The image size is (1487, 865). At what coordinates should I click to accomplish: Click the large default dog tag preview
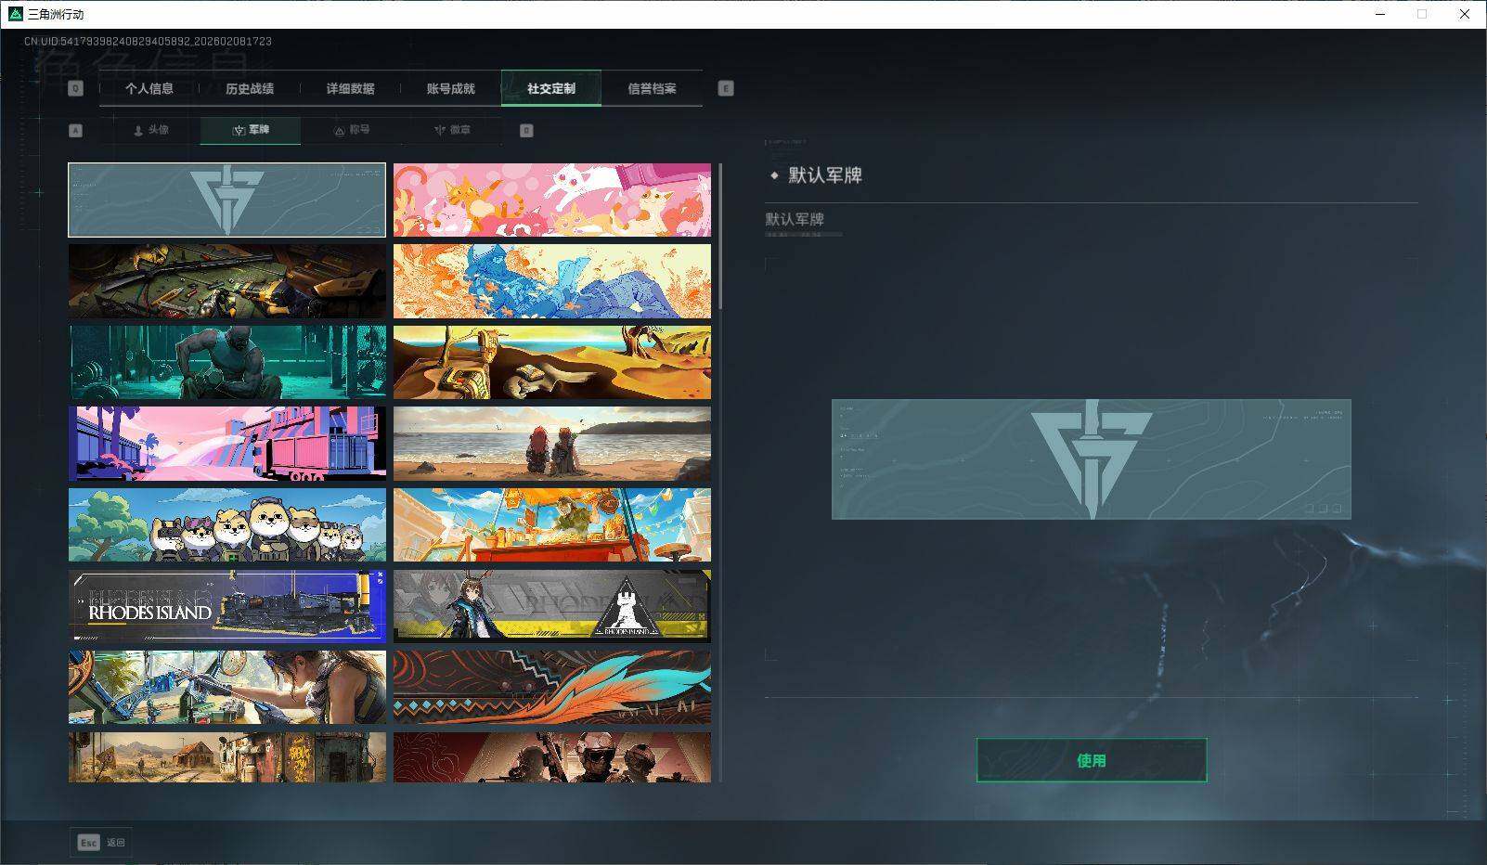[x=1092, y=459]
